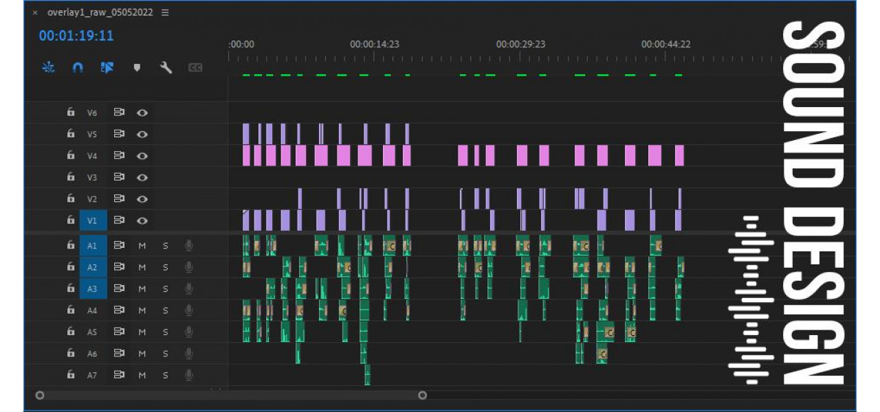Grab the left zoom scrollbar handle
880x412 pixels.
[40, 395]
